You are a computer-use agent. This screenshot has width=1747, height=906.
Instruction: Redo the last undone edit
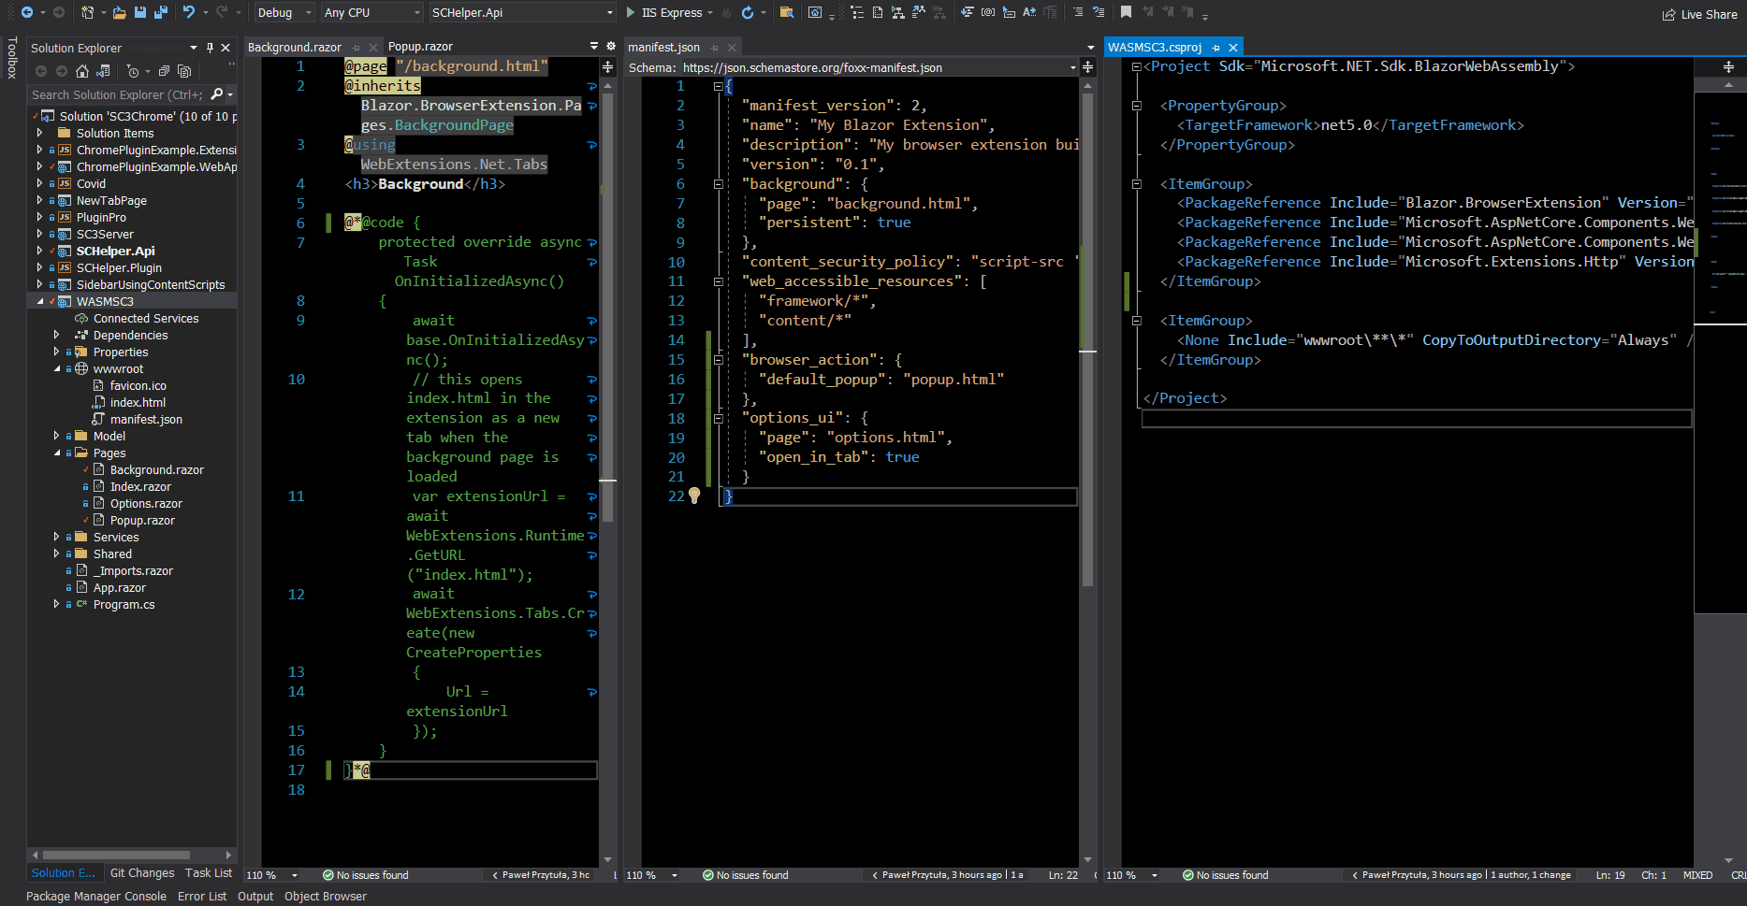coord(225,12)
